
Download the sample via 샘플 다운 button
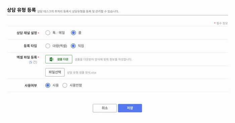(59, 59)
